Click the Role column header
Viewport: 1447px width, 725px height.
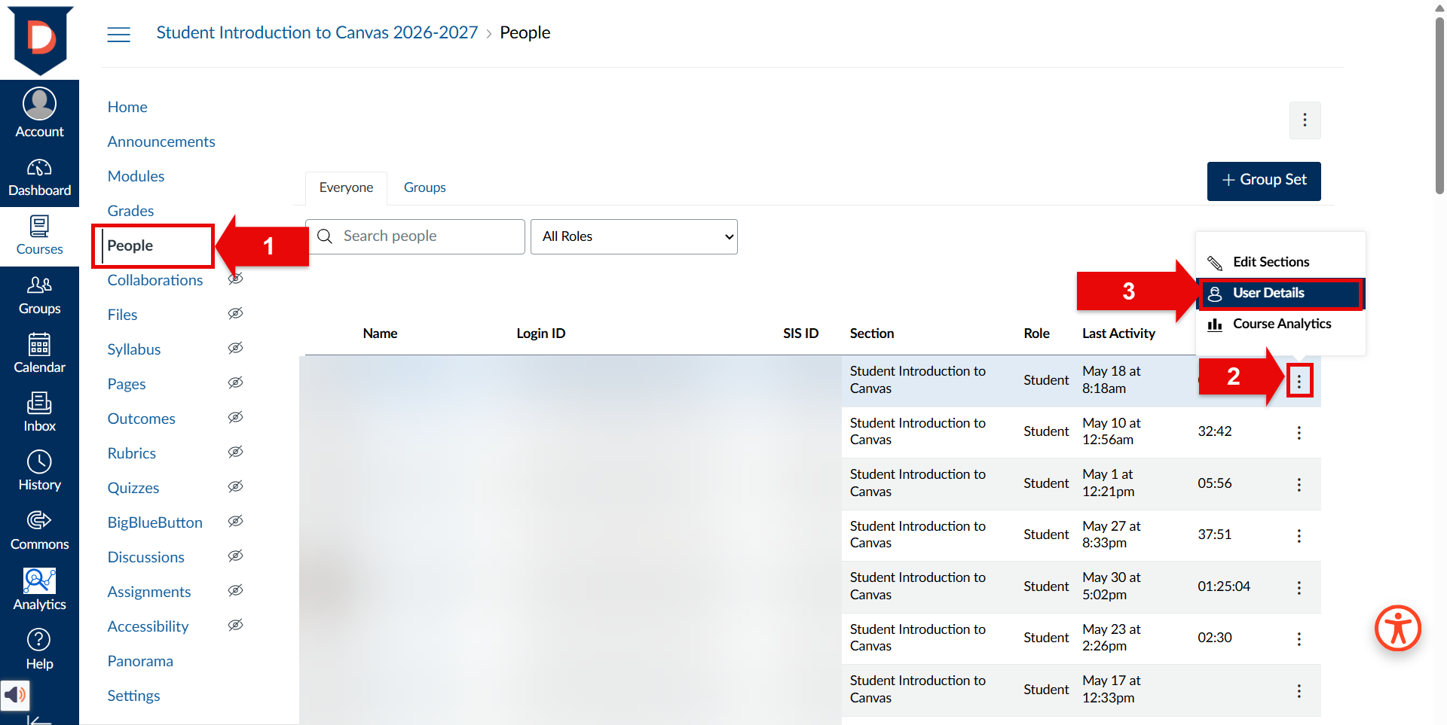click(x=1036, y=334)
